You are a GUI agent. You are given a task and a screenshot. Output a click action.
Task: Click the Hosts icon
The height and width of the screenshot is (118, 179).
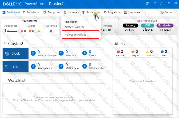point(85,53)
